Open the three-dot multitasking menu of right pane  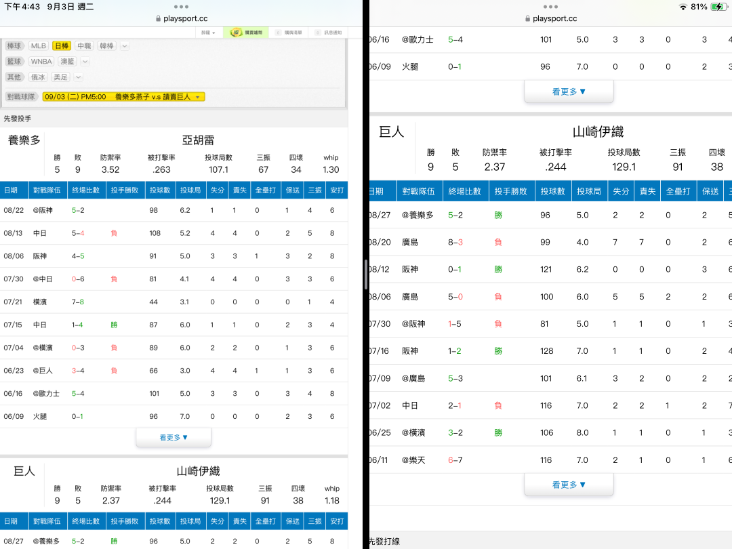click(x=550, y=7)
